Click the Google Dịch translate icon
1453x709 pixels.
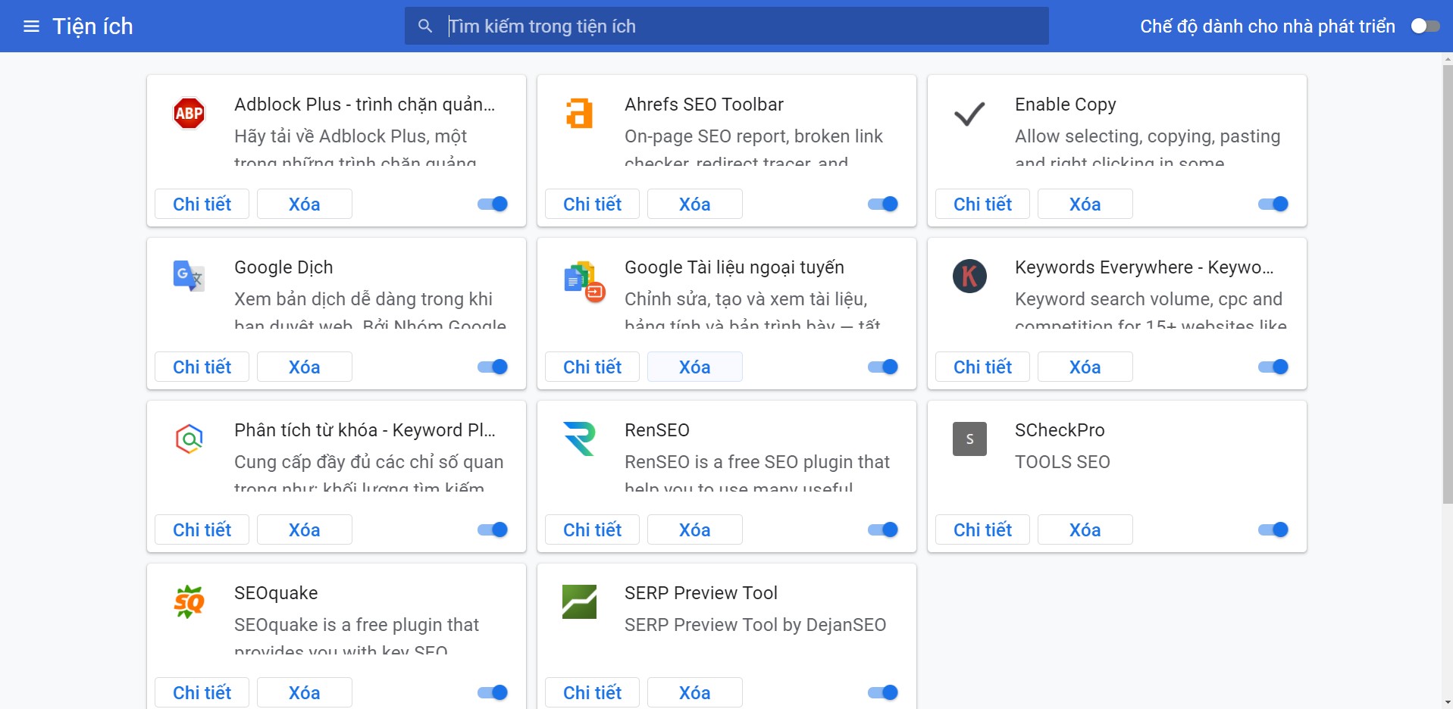click(189, 276)
